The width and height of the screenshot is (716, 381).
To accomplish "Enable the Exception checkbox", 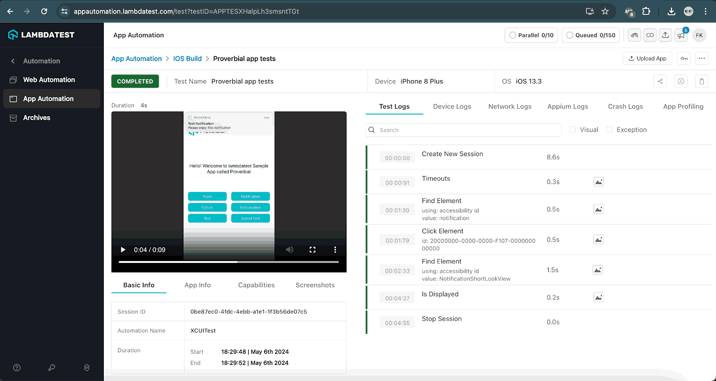I will [609, 130].
